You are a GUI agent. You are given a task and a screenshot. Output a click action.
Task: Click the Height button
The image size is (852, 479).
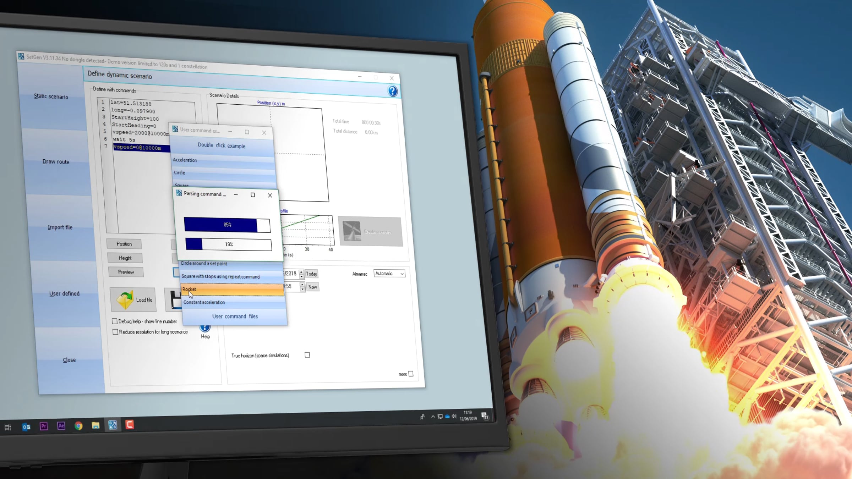click(x=125, y=258)
